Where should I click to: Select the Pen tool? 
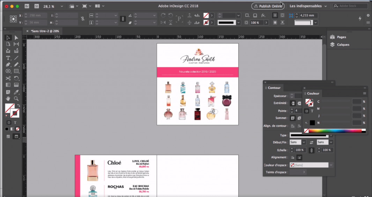pyautogui.click(x=8, y=64)
